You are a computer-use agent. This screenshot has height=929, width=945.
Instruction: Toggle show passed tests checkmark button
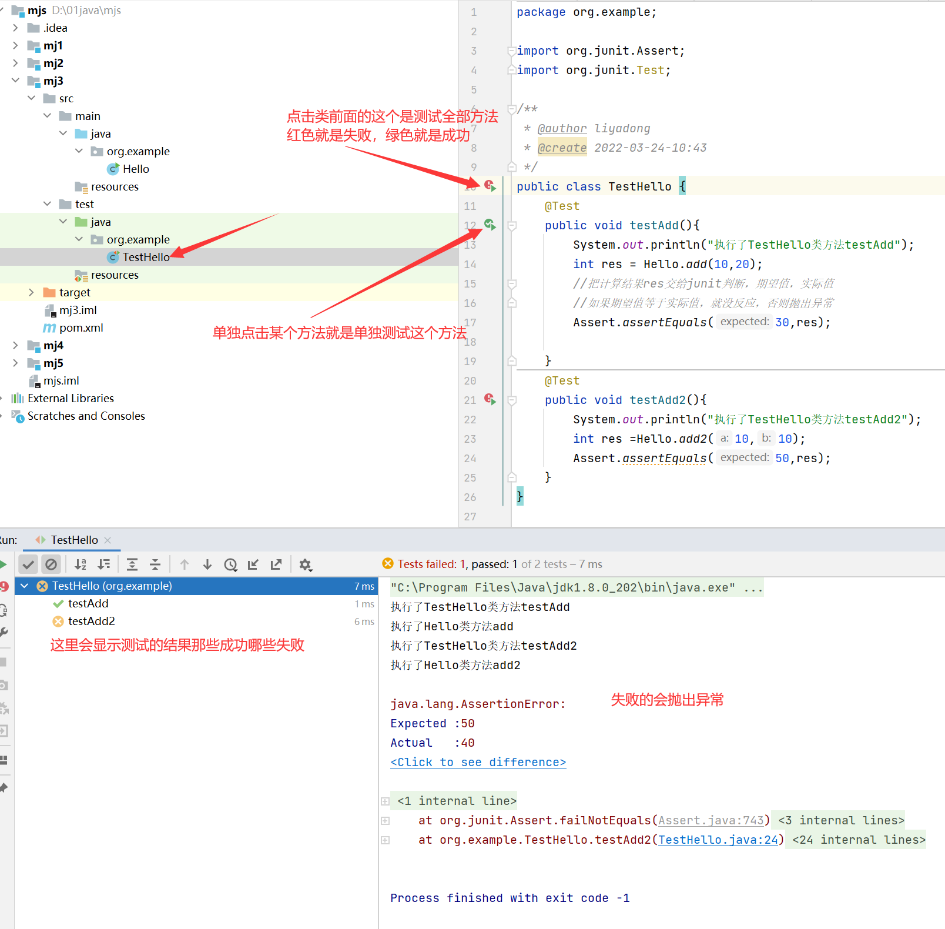(x=28, y=564)
